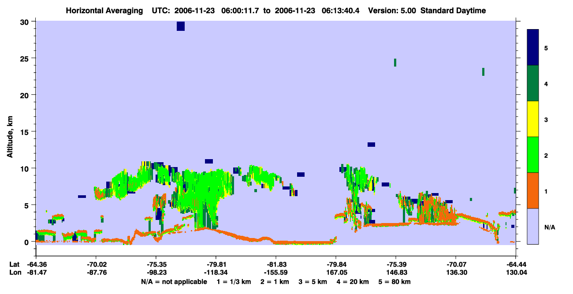The image size is (573, 294).
Task: Click longitude value -98.23
Action: point(156,272)
